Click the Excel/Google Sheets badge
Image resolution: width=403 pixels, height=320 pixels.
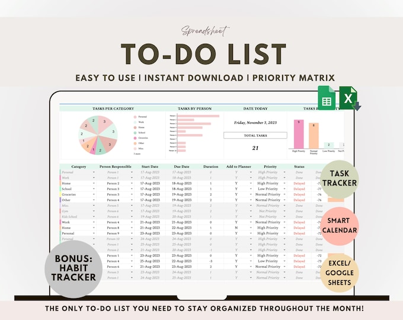340,273
